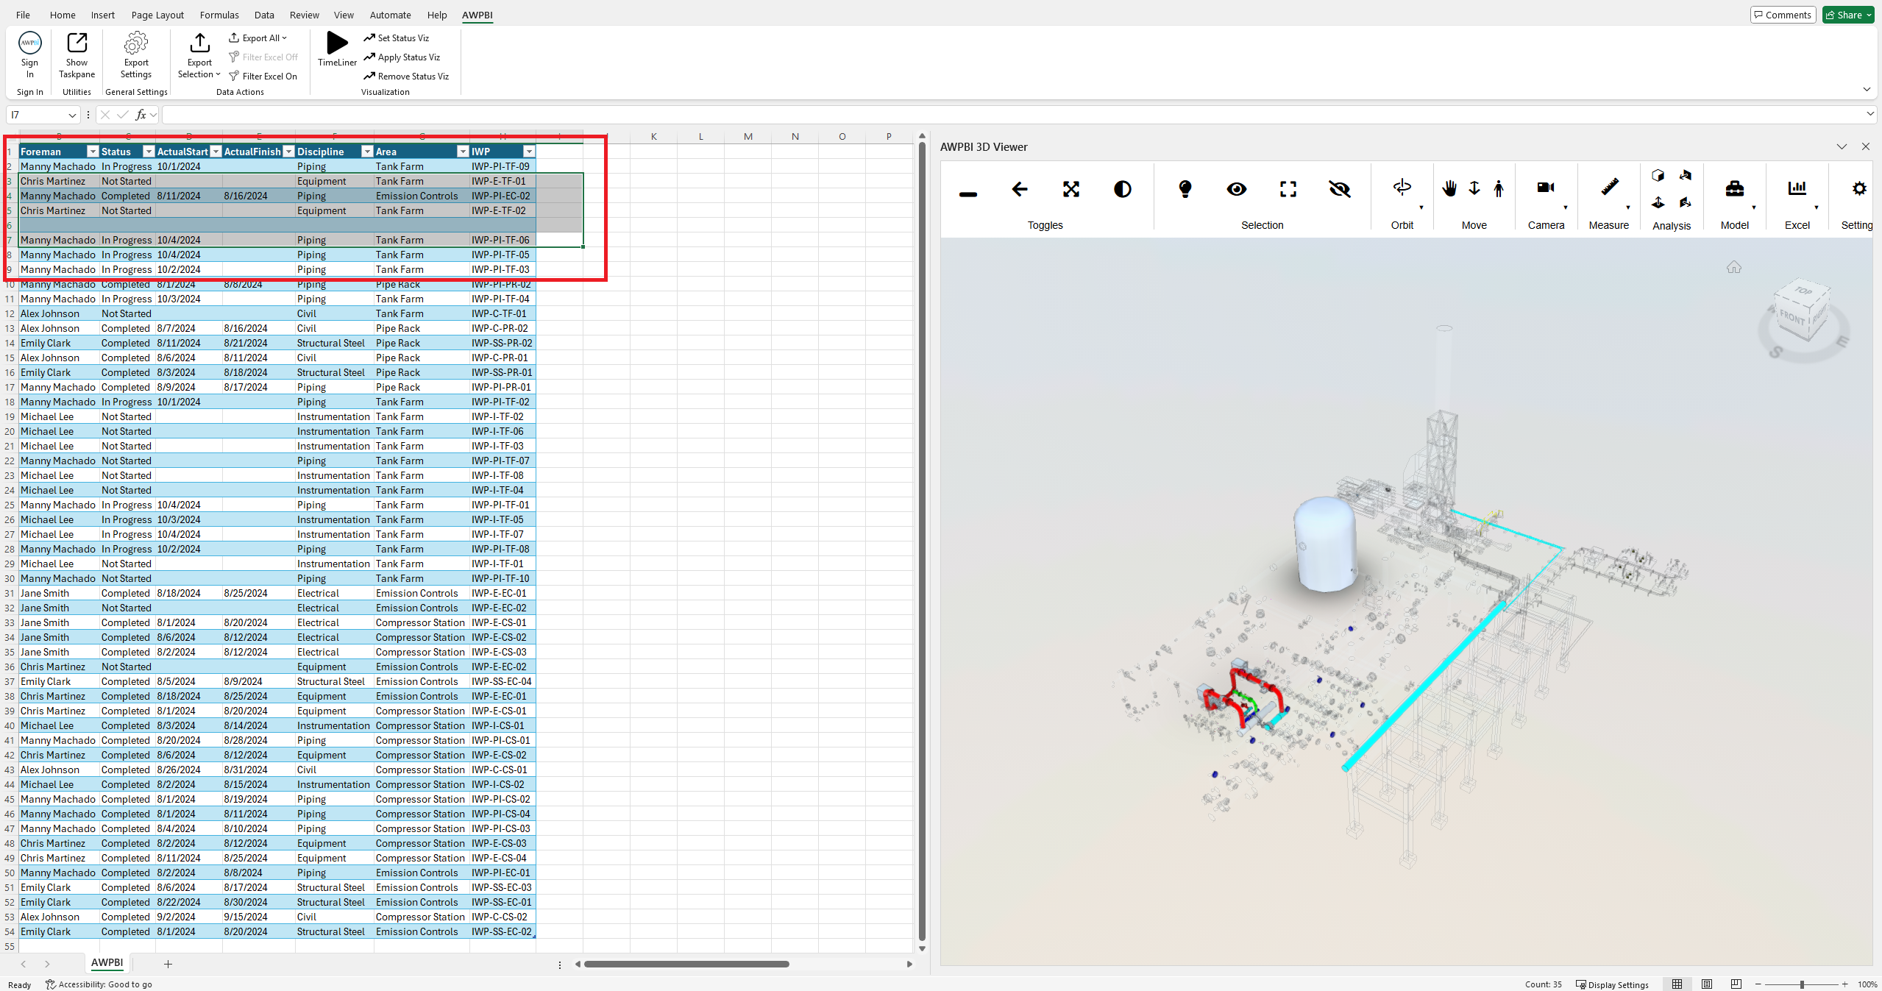This screenshot has width=1882, height=991.
Task: Click the Model toolbox icon
Action: 1735,188
